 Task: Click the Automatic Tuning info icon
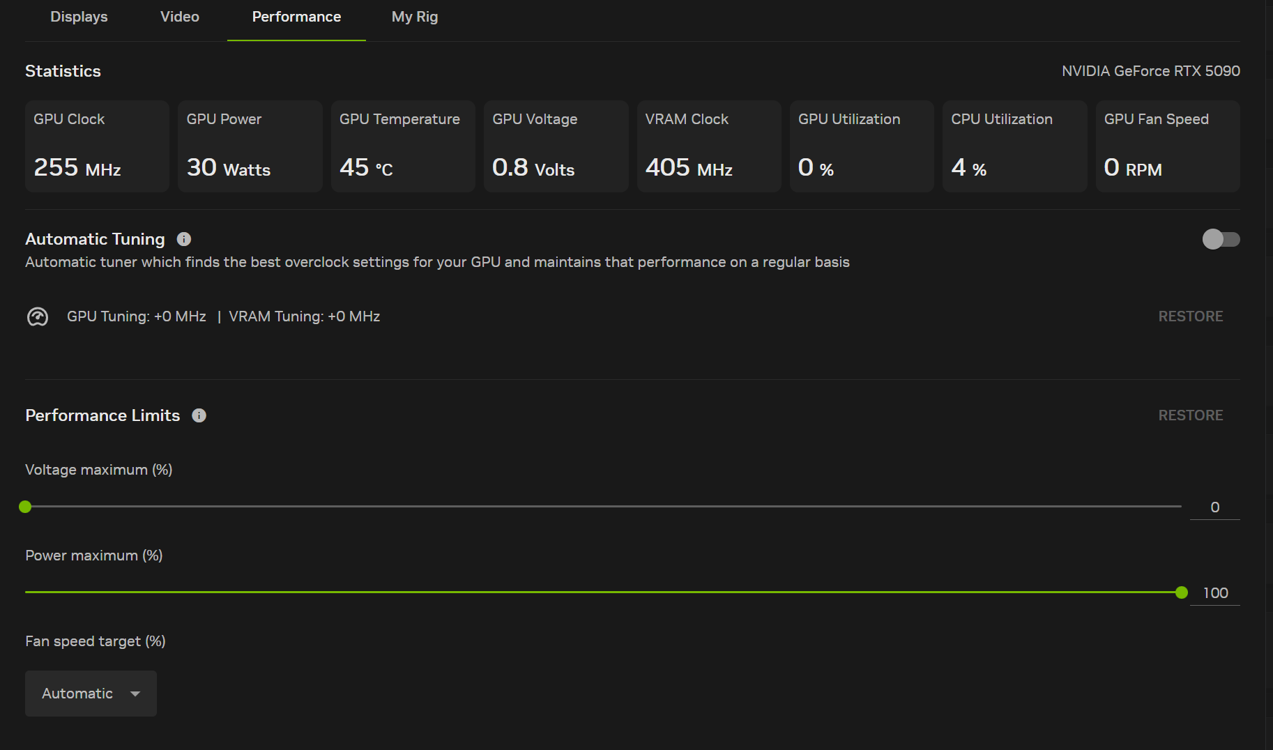tap(184, 239)
